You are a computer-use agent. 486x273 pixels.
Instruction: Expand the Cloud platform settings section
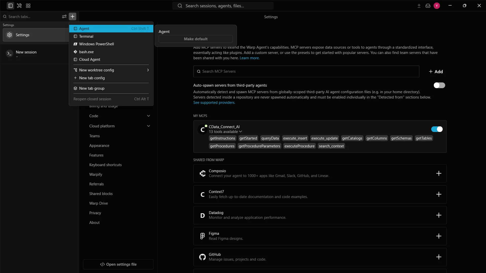click(120, 126)
